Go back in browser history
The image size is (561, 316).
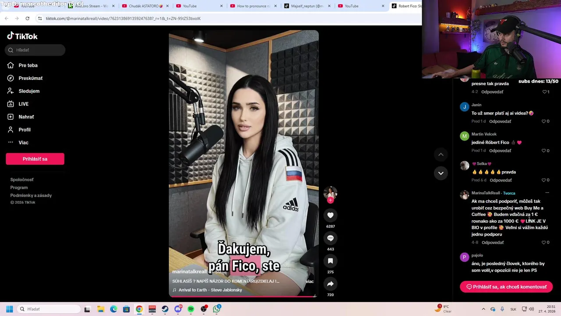(x=6, y=18)
